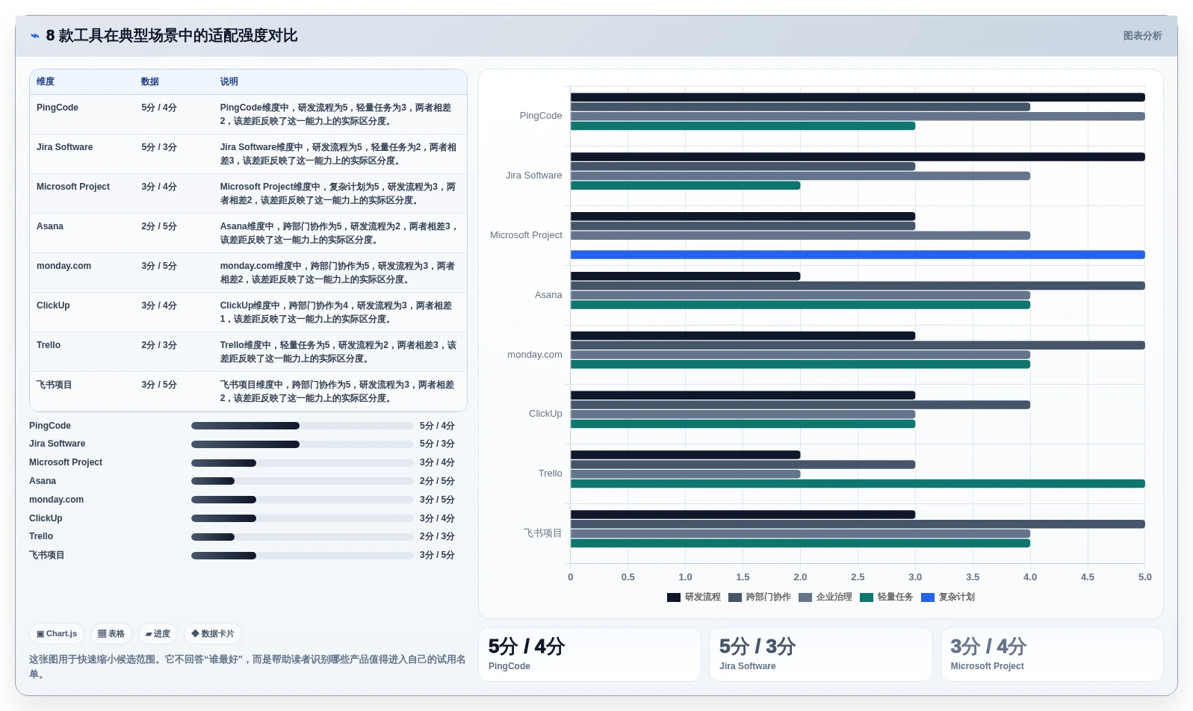Click the 表格 tag chip
The image size is (1193, 711).
(x=111, y=634)
